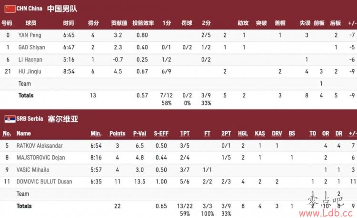Click the DRV column header
Image resolution: width=357 pixels, height=218 pixels.
(277, 133)
